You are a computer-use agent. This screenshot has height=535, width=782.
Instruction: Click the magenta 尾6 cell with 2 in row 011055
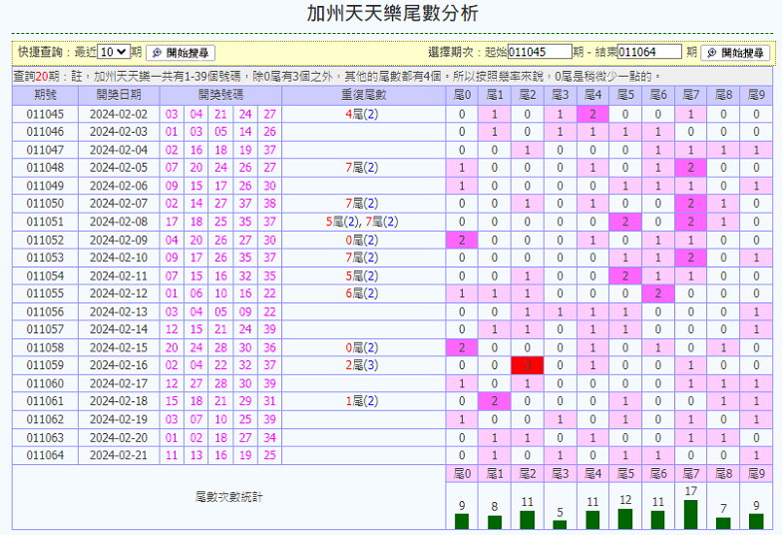coord(658,293)
